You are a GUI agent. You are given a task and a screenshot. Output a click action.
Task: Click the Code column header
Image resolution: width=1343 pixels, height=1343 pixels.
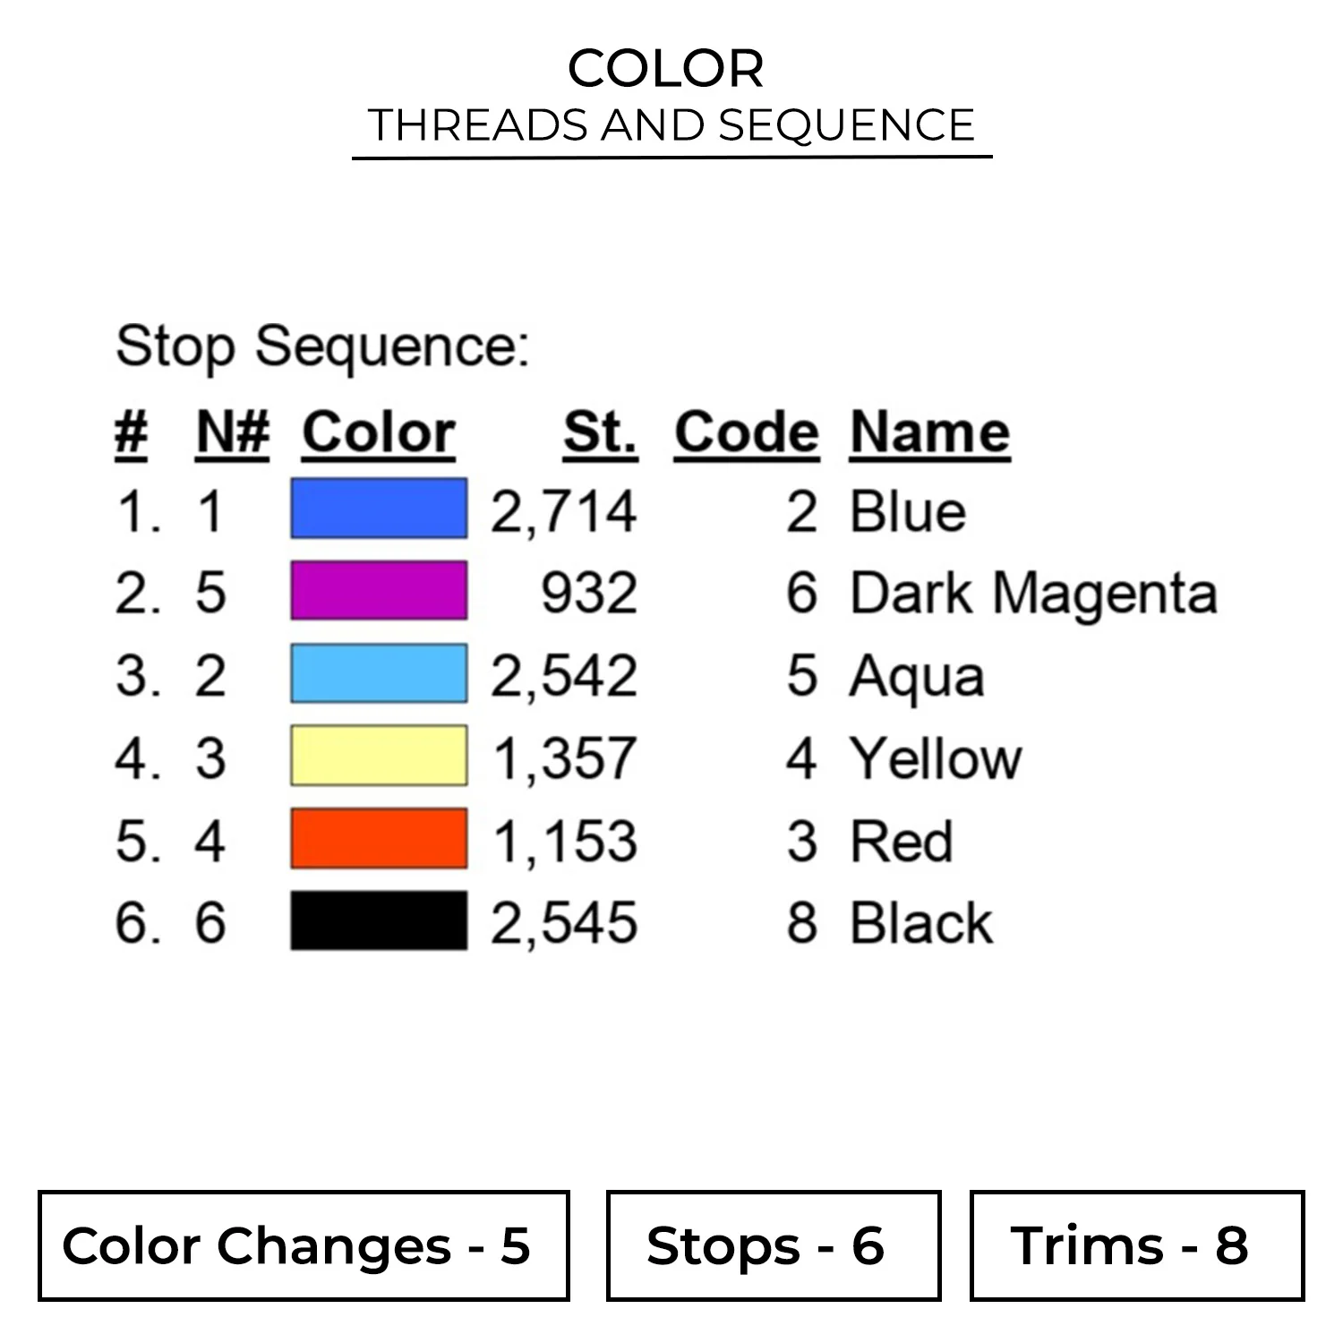pos(746,433)
